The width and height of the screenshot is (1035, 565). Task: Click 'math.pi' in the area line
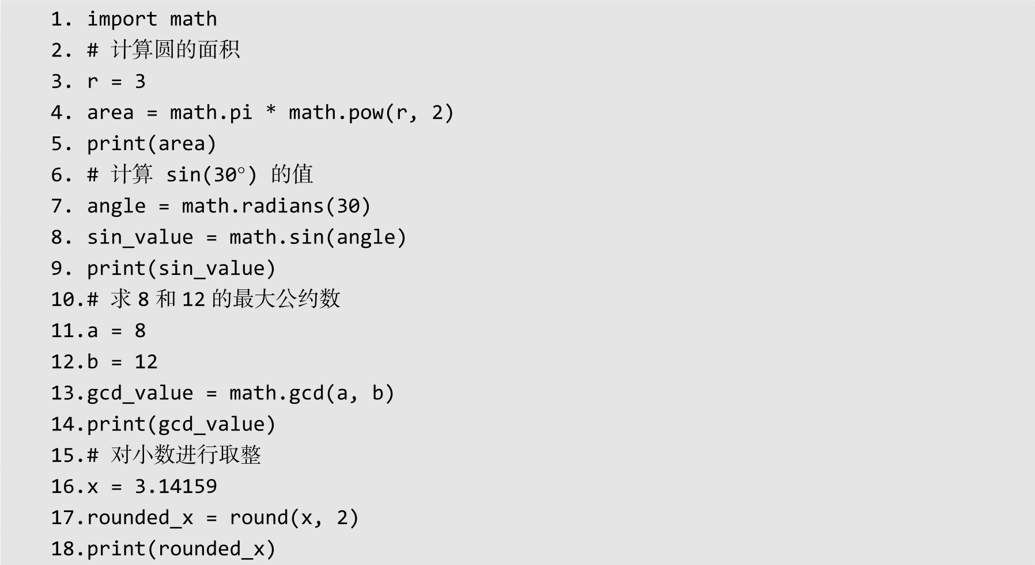pyautogui.click(x=211, y=113)
